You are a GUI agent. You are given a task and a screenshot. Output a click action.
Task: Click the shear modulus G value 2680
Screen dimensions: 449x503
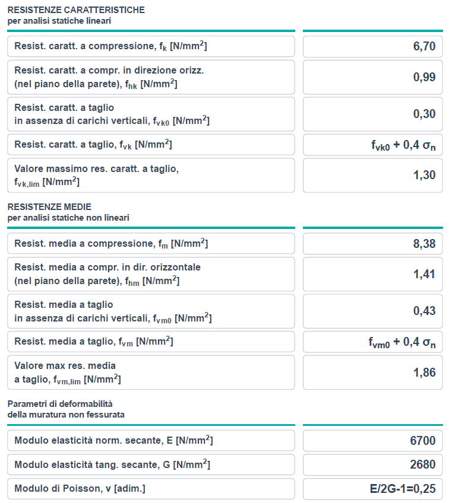372,464
